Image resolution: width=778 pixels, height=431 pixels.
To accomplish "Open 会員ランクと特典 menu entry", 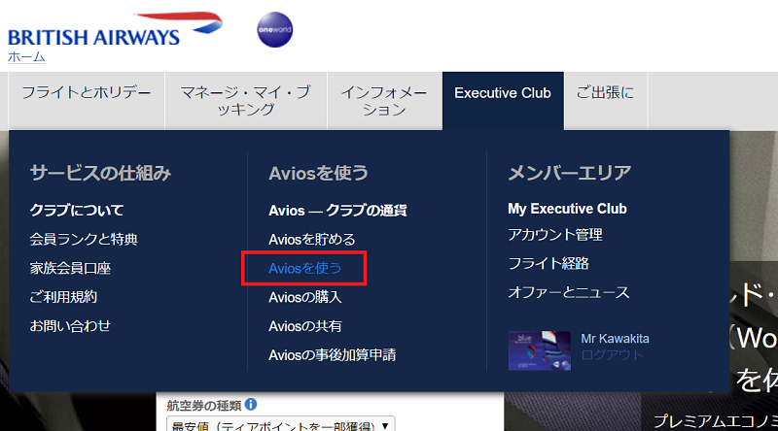I will point(84,239).
